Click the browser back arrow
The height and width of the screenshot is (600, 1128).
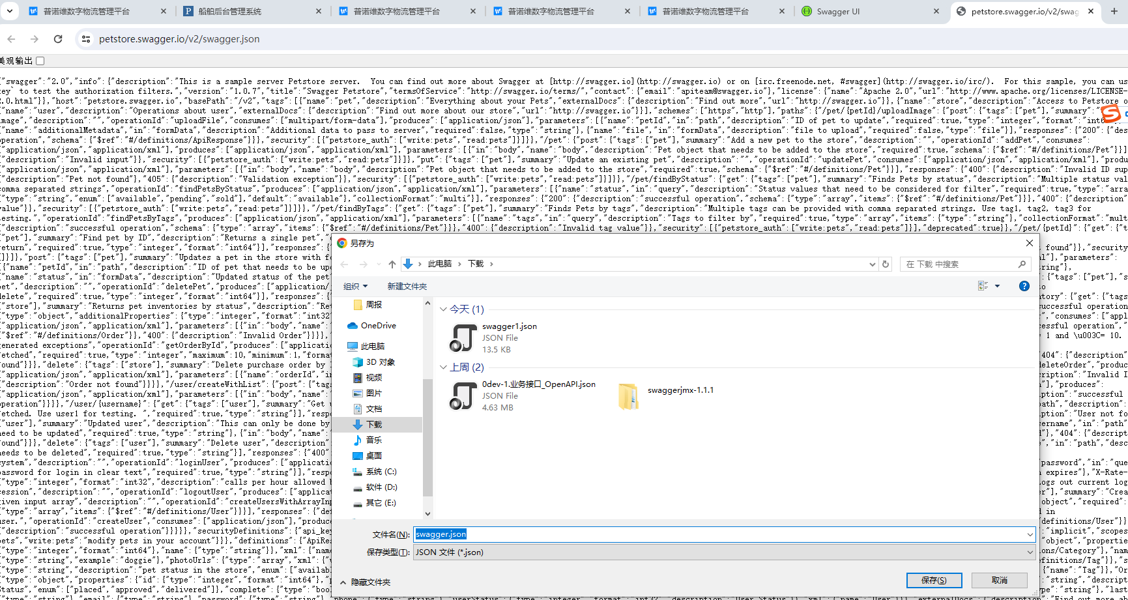(11, 39)
